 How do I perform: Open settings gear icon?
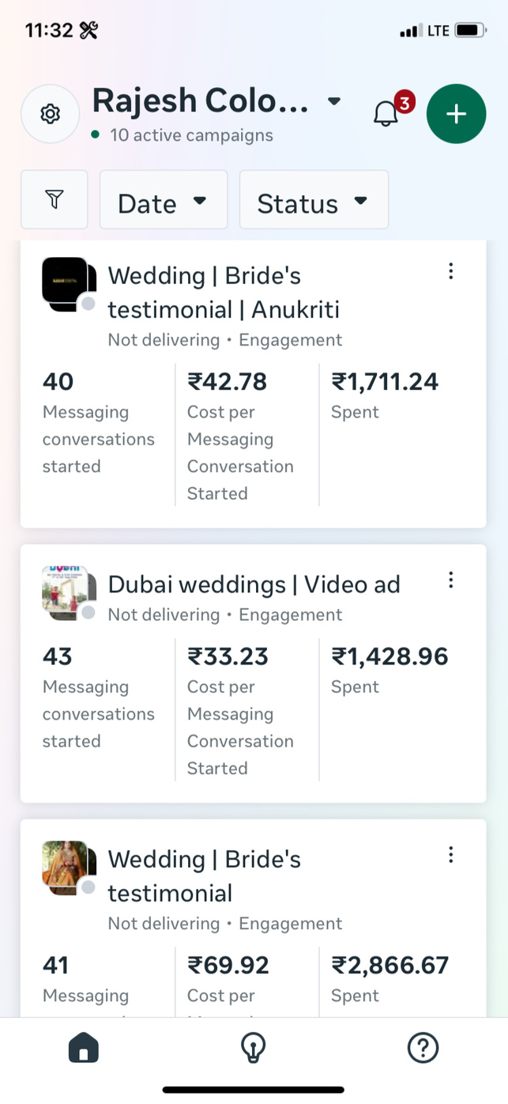pyautogui.click(x=50, y=114)
